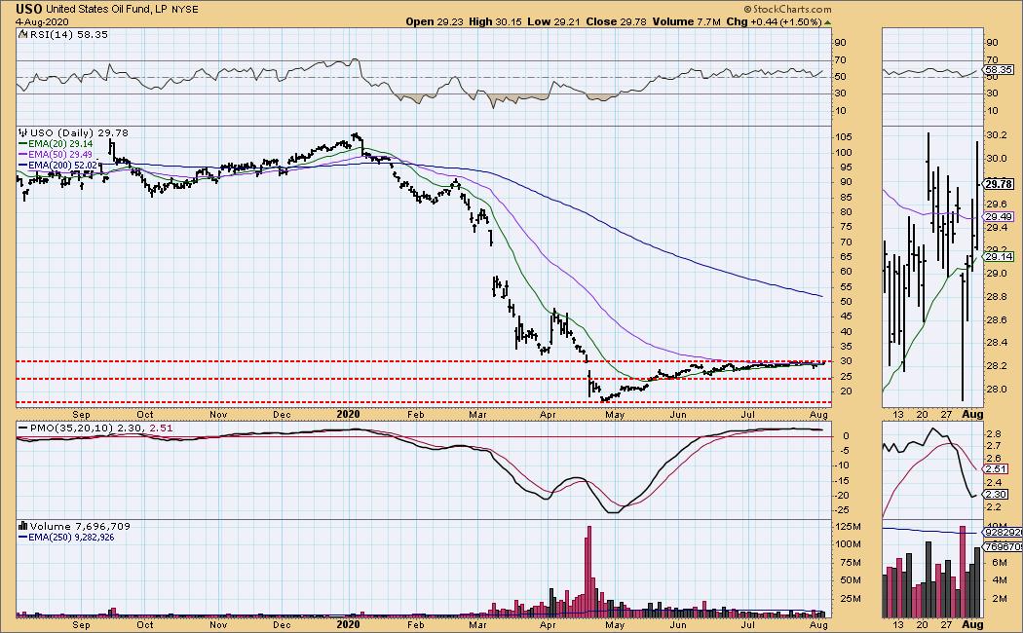This screenshot has width=1023, height=633.
Task: Click the 30.2 axis label in thumbnail panel
Action: pyautogui.click(x=997, y=135)
